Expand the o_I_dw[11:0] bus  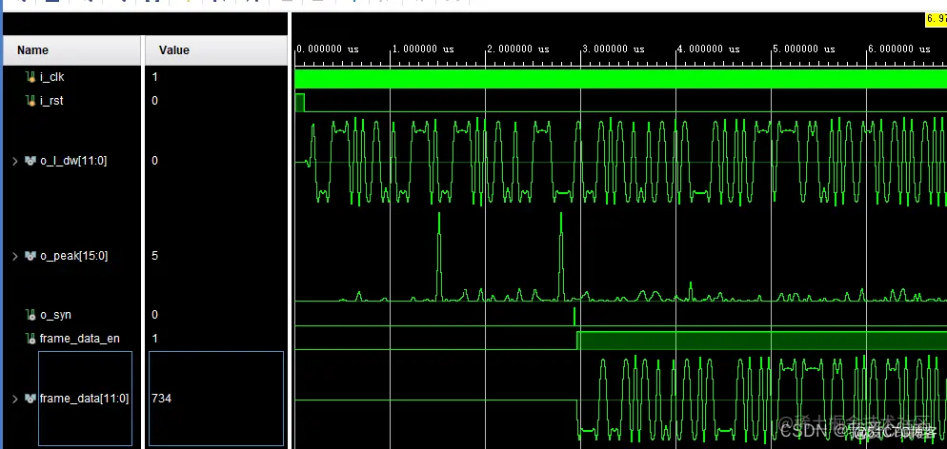(15, 161)
